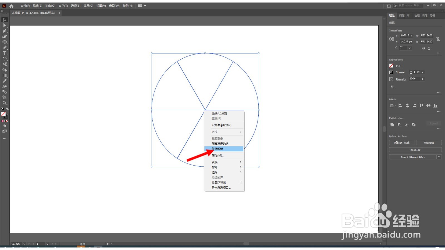The height and width of the screenshot is (250, 445).
Task: Reset to default fill and stroke
Action: coord(3,109)
